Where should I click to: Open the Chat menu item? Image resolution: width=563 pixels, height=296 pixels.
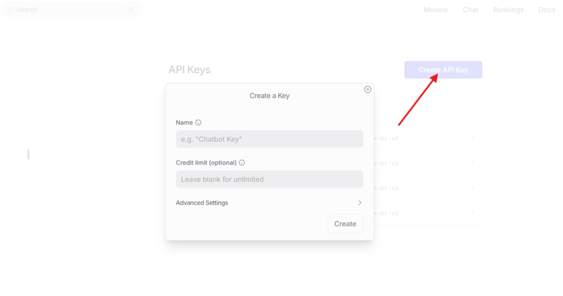[x=471, y=10]
